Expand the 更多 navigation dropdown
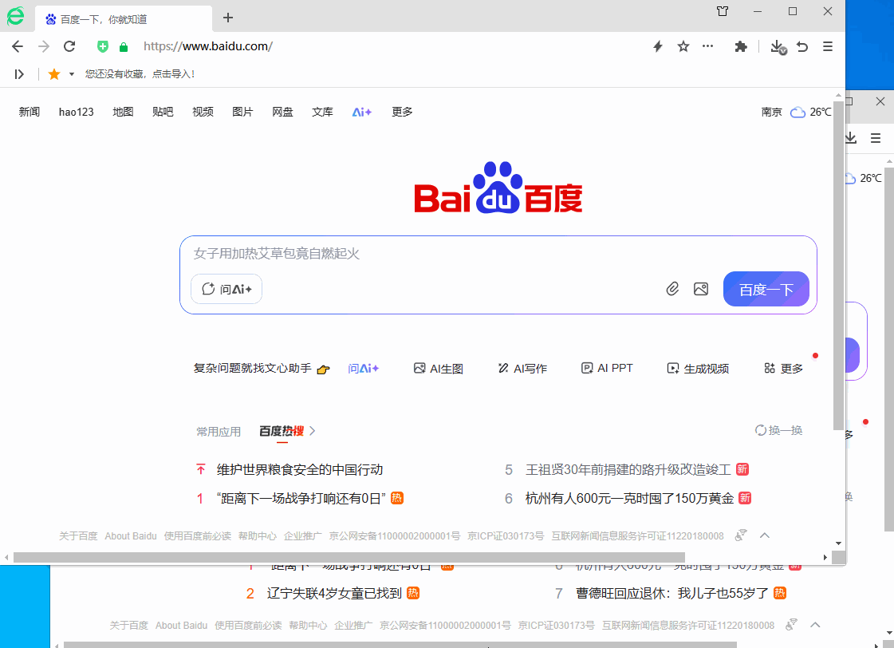This screenshot has width=894, height=648. 401,112
